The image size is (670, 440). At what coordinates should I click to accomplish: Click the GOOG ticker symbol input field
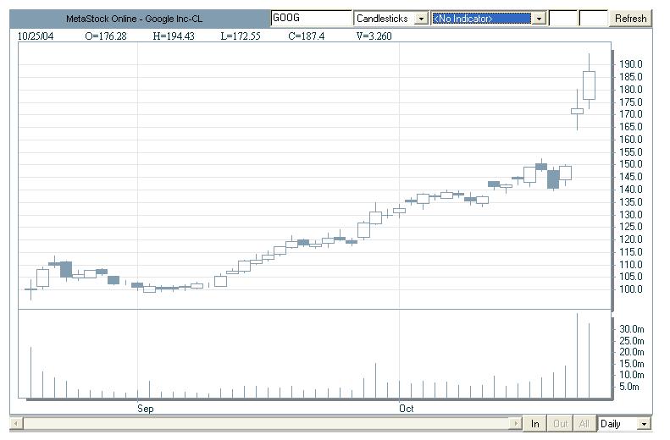[311, 19]
